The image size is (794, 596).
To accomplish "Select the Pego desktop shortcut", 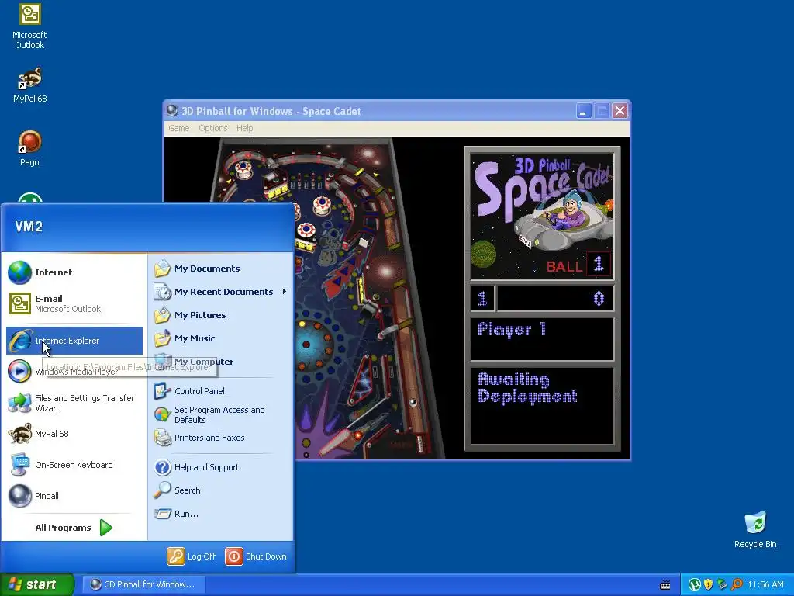I will 29,148.
